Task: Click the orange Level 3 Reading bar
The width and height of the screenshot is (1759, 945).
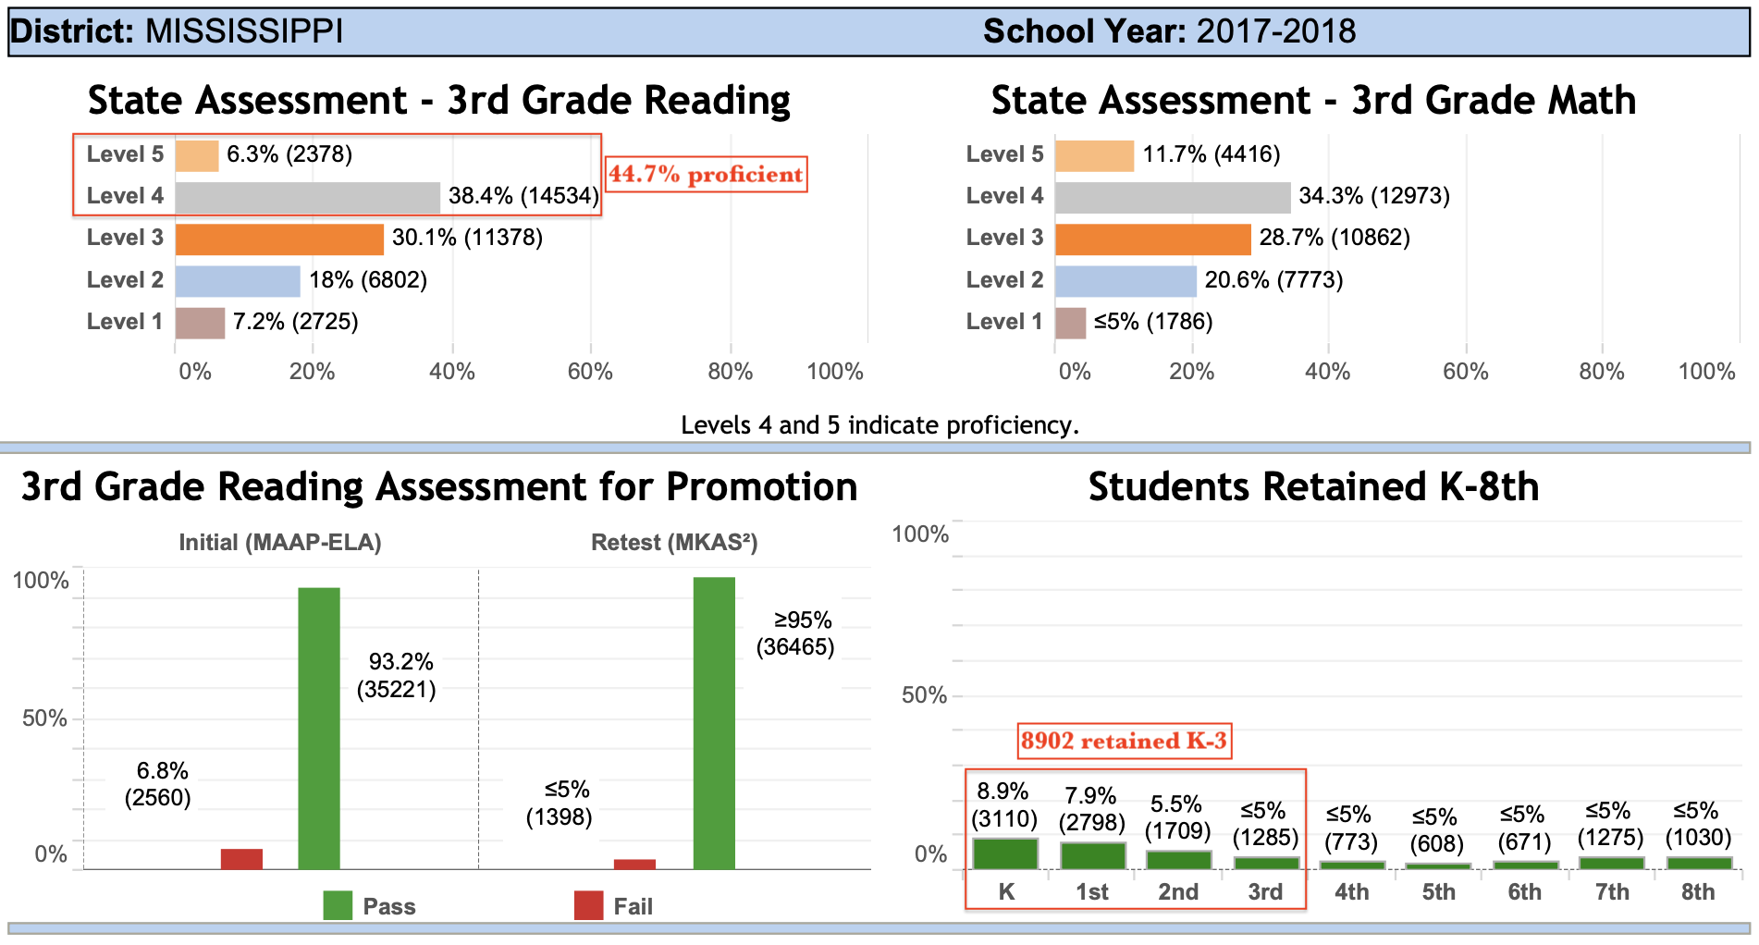Action: point(279,239)
